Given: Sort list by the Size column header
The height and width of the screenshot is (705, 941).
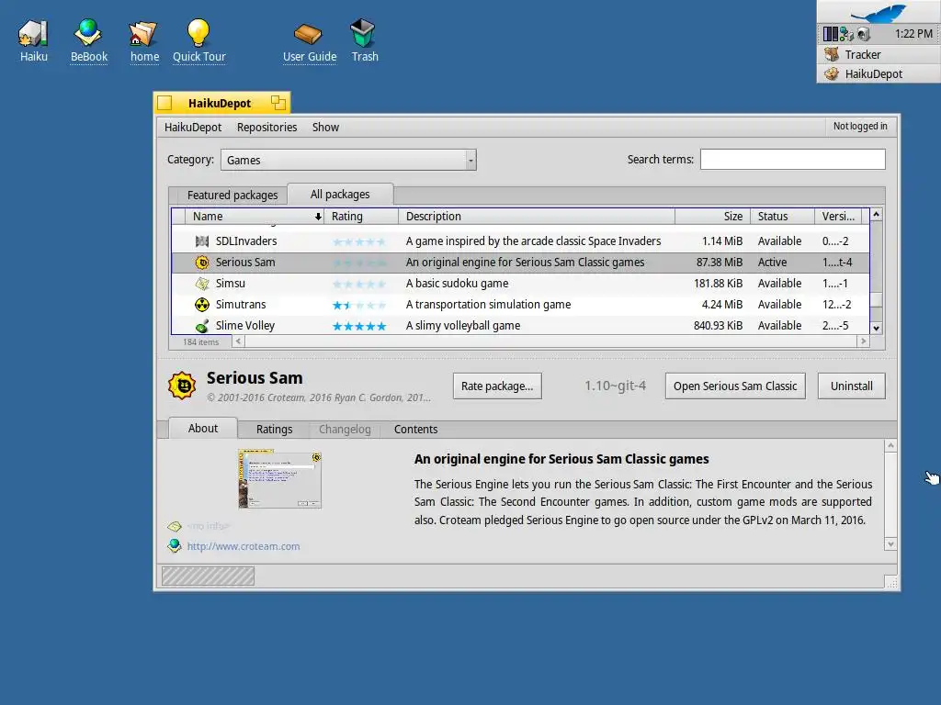Looking at the screenshot, I should [713, 217].
